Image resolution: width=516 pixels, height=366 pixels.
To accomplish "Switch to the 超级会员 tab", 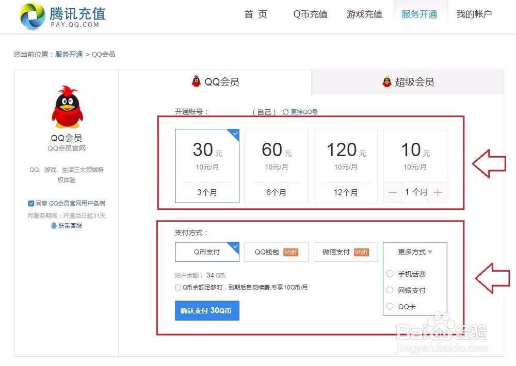I will point(408,81).
